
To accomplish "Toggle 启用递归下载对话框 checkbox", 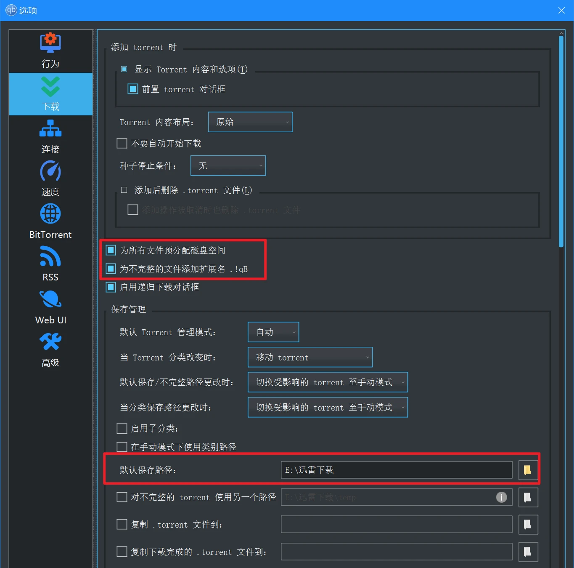I will 111,287.
